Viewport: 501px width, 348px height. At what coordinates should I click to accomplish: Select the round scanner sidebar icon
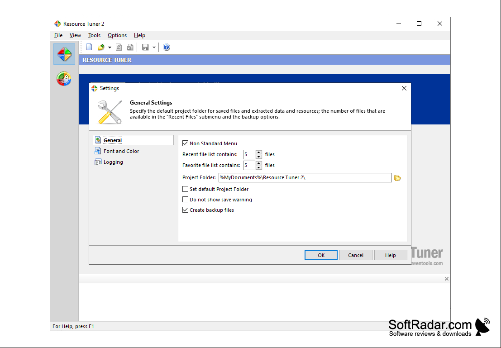[x=64, y=79]
